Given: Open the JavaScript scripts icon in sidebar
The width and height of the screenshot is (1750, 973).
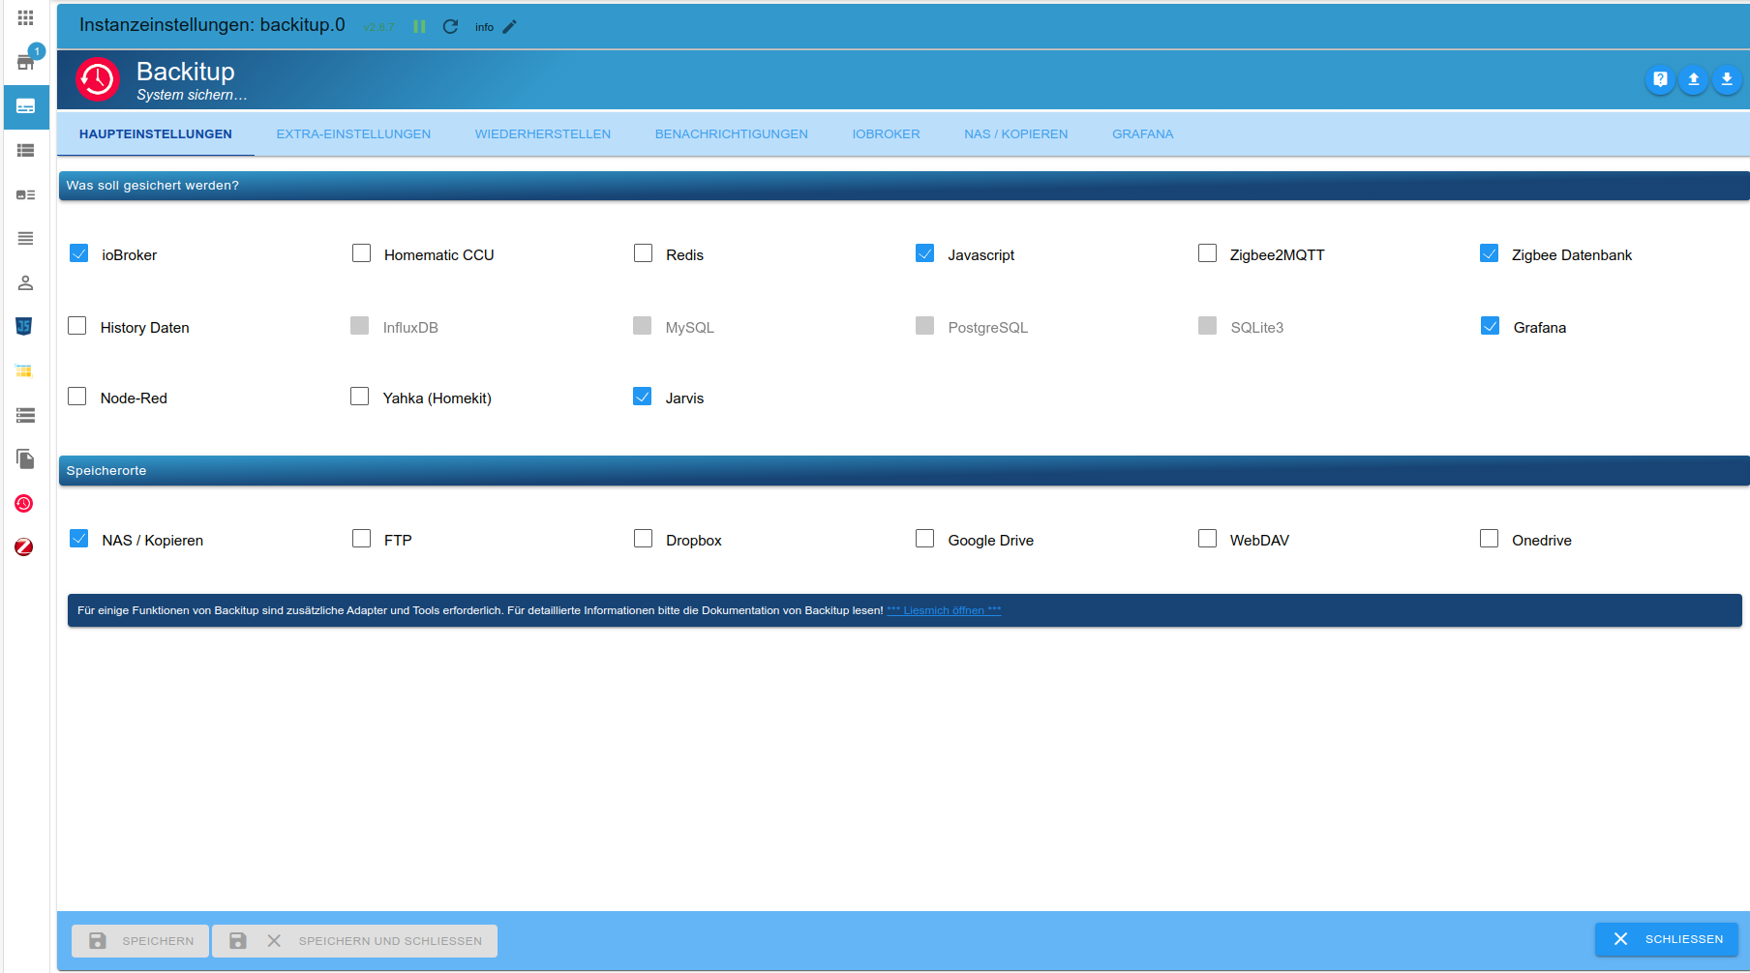Looking at the screenshot, I should click(24, 326).
